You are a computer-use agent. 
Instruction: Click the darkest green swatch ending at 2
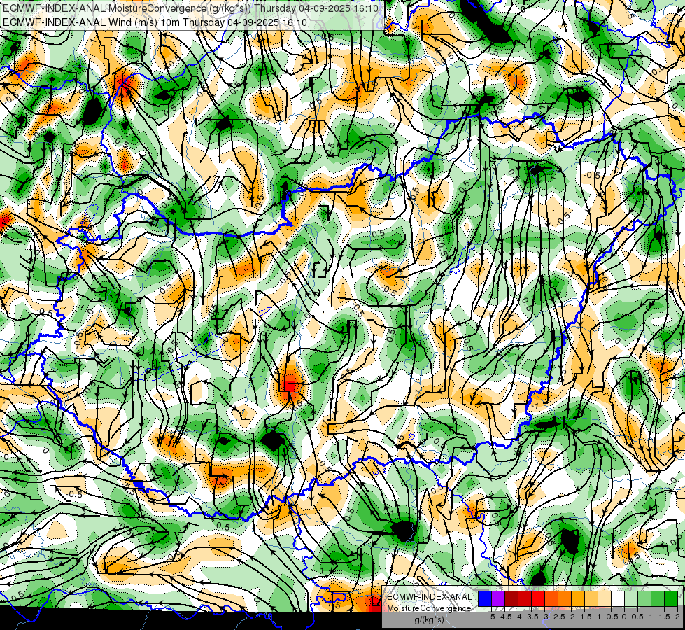(x=671, y=598)
